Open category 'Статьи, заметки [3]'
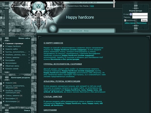 click(x=14, y=96)
